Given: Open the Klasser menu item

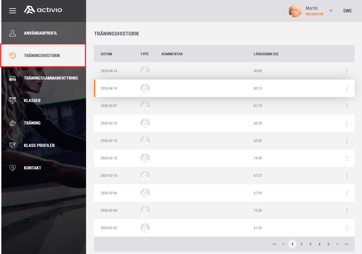Looking at the screenshot, I should [32, 101].
